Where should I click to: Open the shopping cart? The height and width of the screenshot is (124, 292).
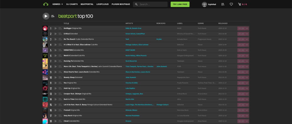click(x=240, y=4)
